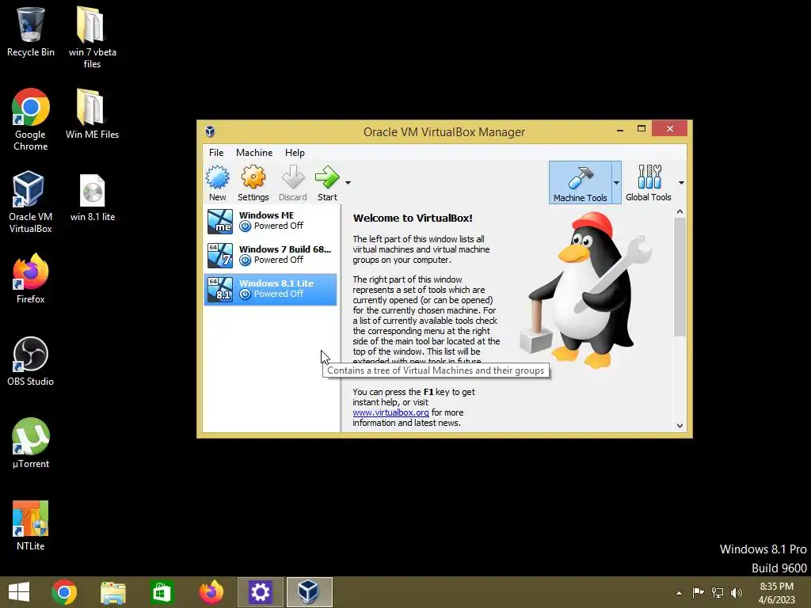811x608 pixels.
Task: Select the win 8.1 lite disc image
Action: [x=93, y=197]
